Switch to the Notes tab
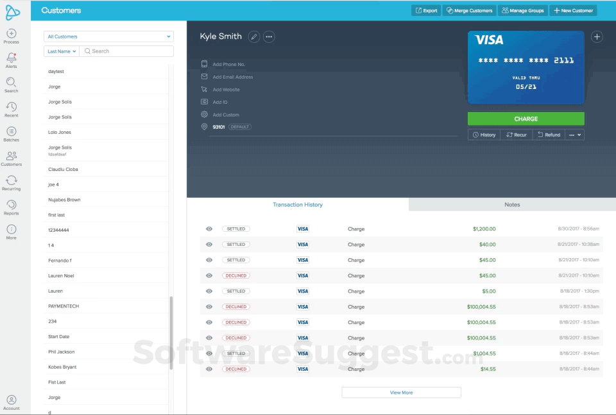Image resolution: width=616 pixels, height=415 pixels. coord(511,204)
